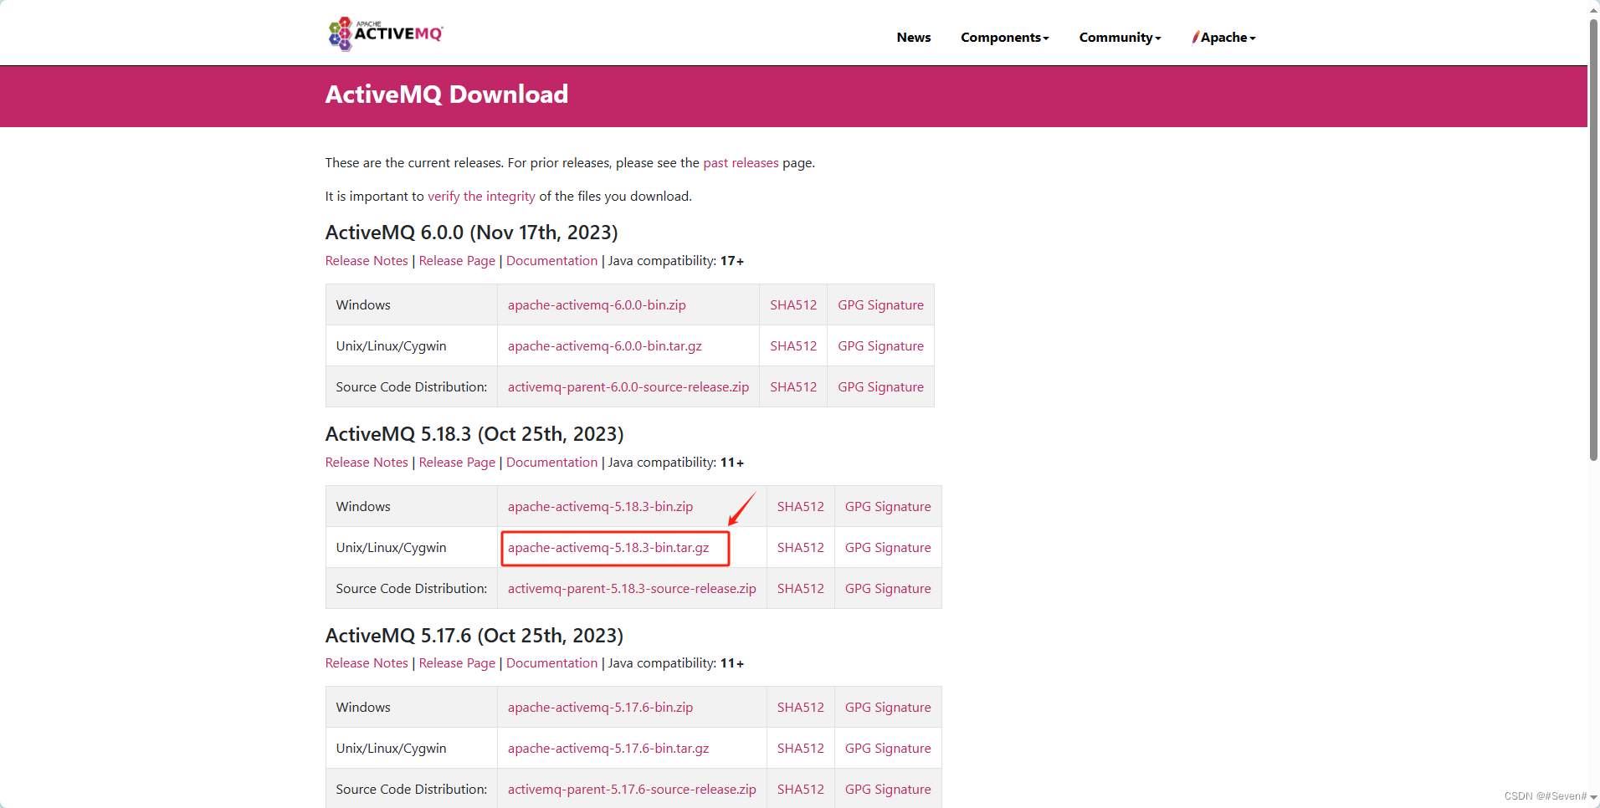Viewport: 1600px width, 808px height.
Task: Click the scrollbar down arrow
Action: [1593, 798]
